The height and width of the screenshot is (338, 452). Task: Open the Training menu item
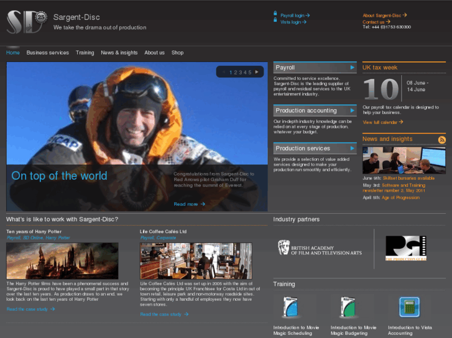[x=85, y=53]
